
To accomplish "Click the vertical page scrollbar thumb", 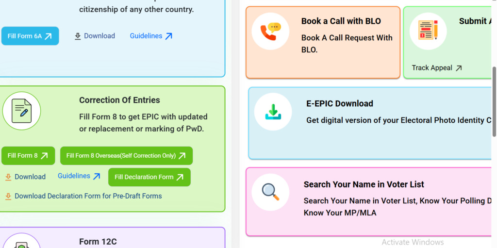I will [x=494, y=101].
